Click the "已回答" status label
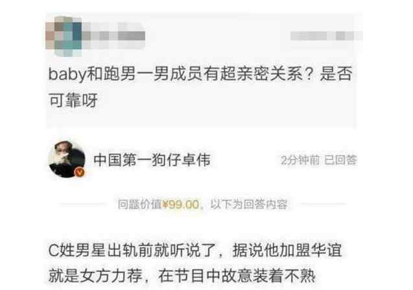 pos(340,160)
